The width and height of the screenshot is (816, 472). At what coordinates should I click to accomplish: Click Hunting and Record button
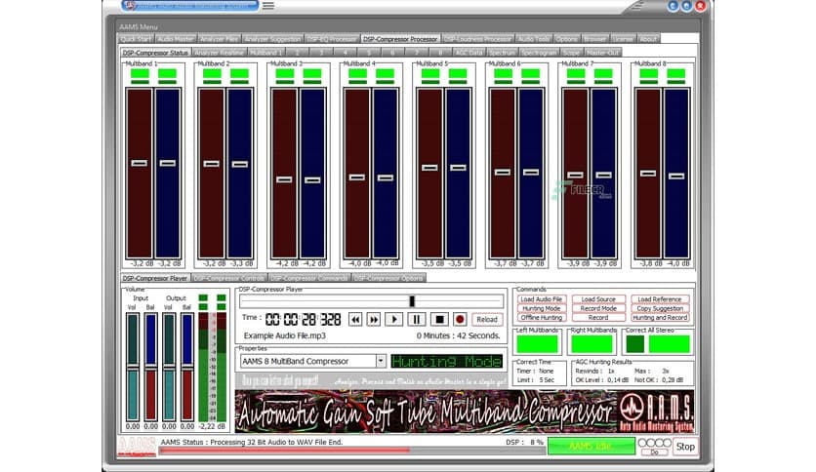pyautogui.click(x=660, y=317)
